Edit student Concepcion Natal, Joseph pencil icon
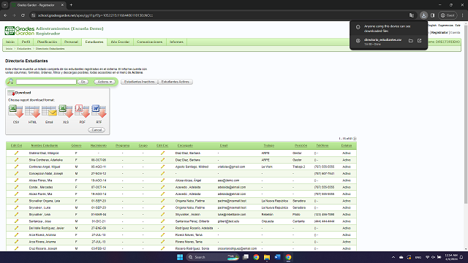 point(16,173)
